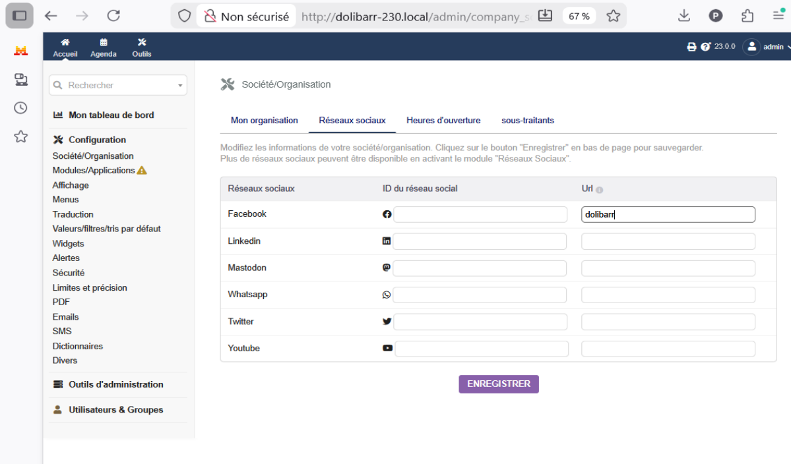Click the 67 % zoom level indicator

coord(579,16)
